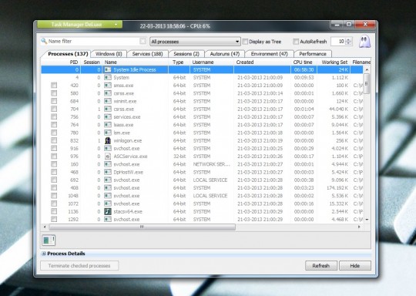Click the DpHostW.exe process icon
This screenshot has width=416, height=296.
tap(108, 172)
